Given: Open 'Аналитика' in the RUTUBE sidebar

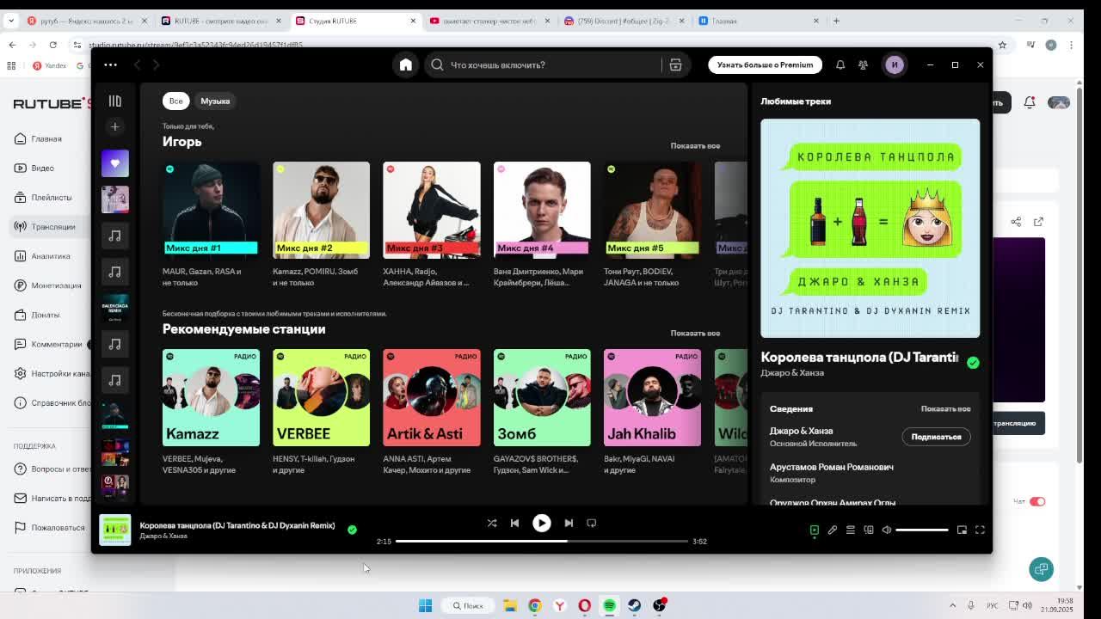Looking at the screenshot, I should pyautogui.click(x=51, y=255).
